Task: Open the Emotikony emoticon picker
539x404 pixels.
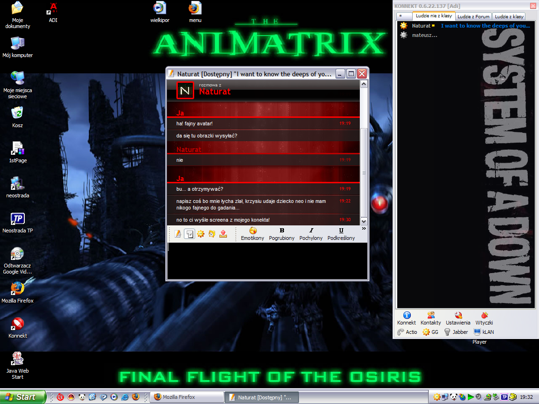Action: pos(252,234)
